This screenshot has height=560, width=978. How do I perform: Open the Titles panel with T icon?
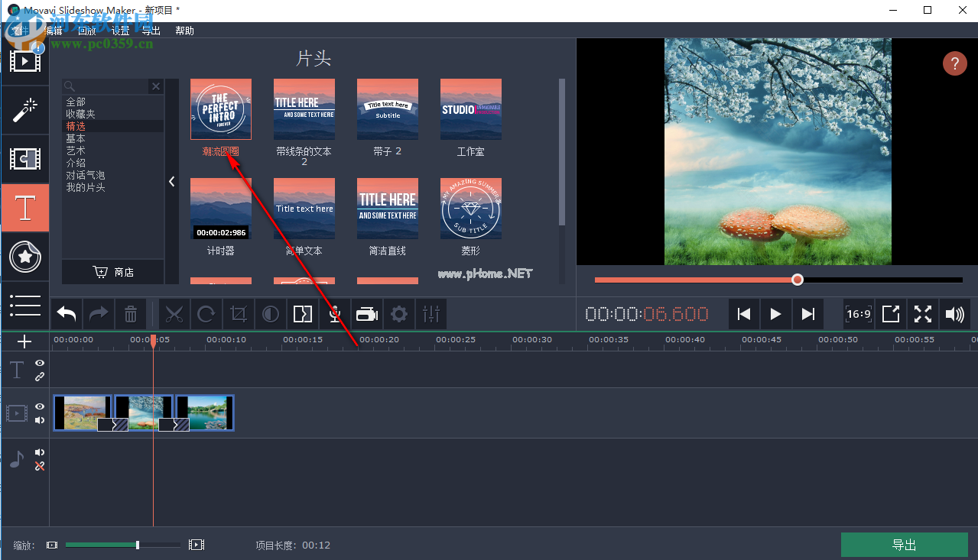coord(25,208)
